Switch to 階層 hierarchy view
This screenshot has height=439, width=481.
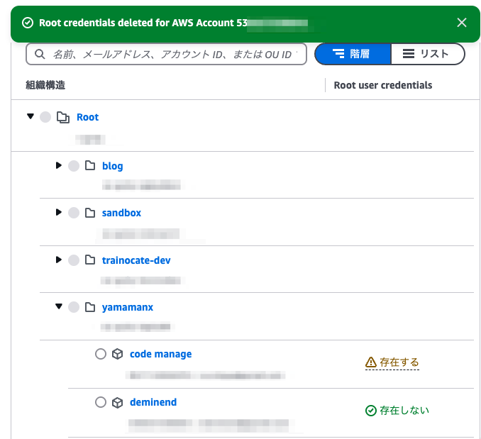353,54
